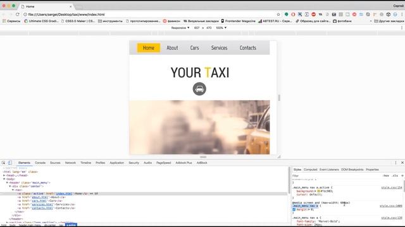Edit the viewport height field 470

coord(209,28)
